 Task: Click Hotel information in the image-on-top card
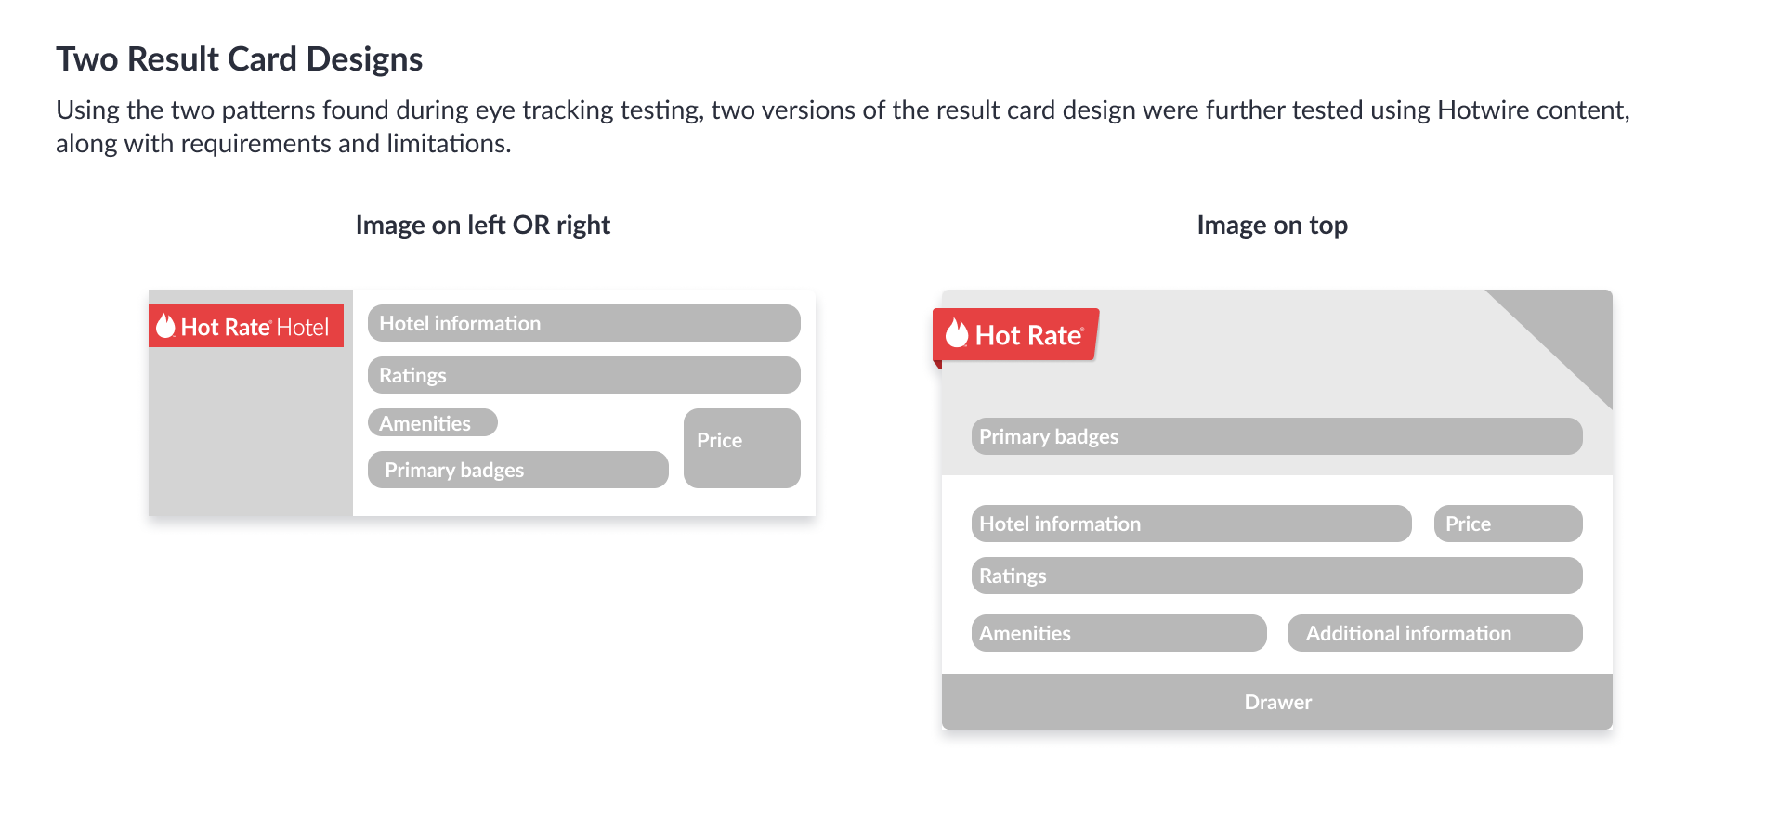tap(1191, 524)
